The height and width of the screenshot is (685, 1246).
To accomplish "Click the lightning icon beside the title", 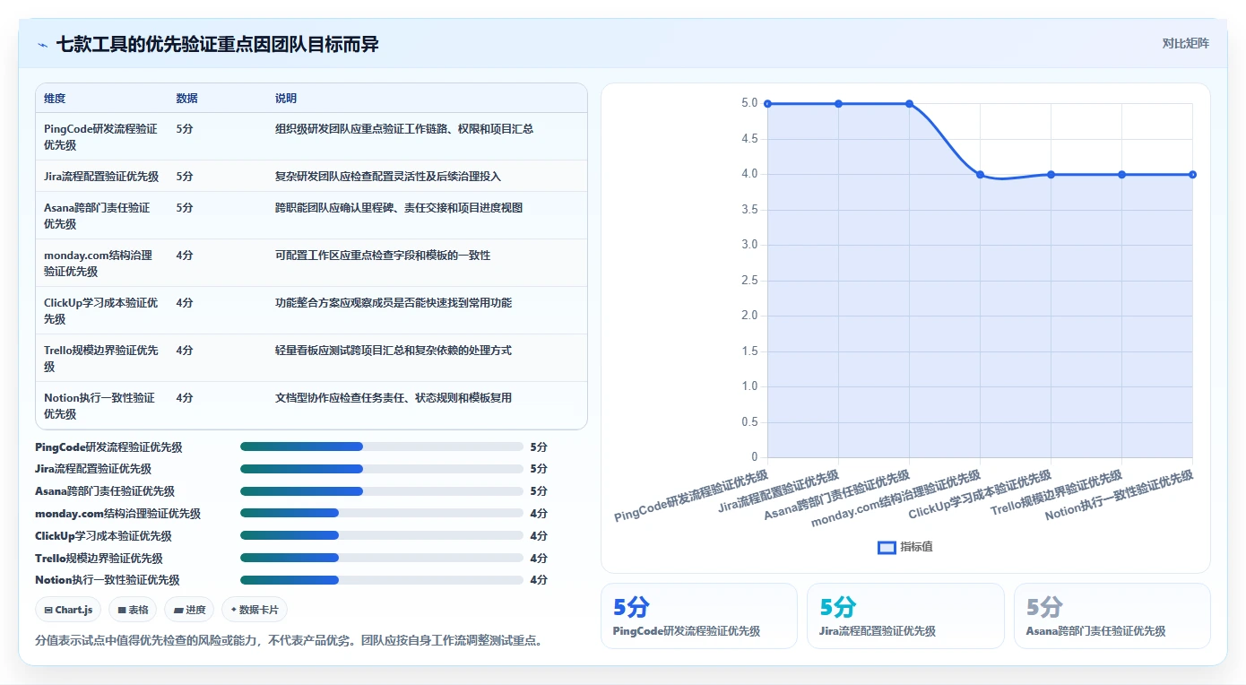I will (42, 45).
